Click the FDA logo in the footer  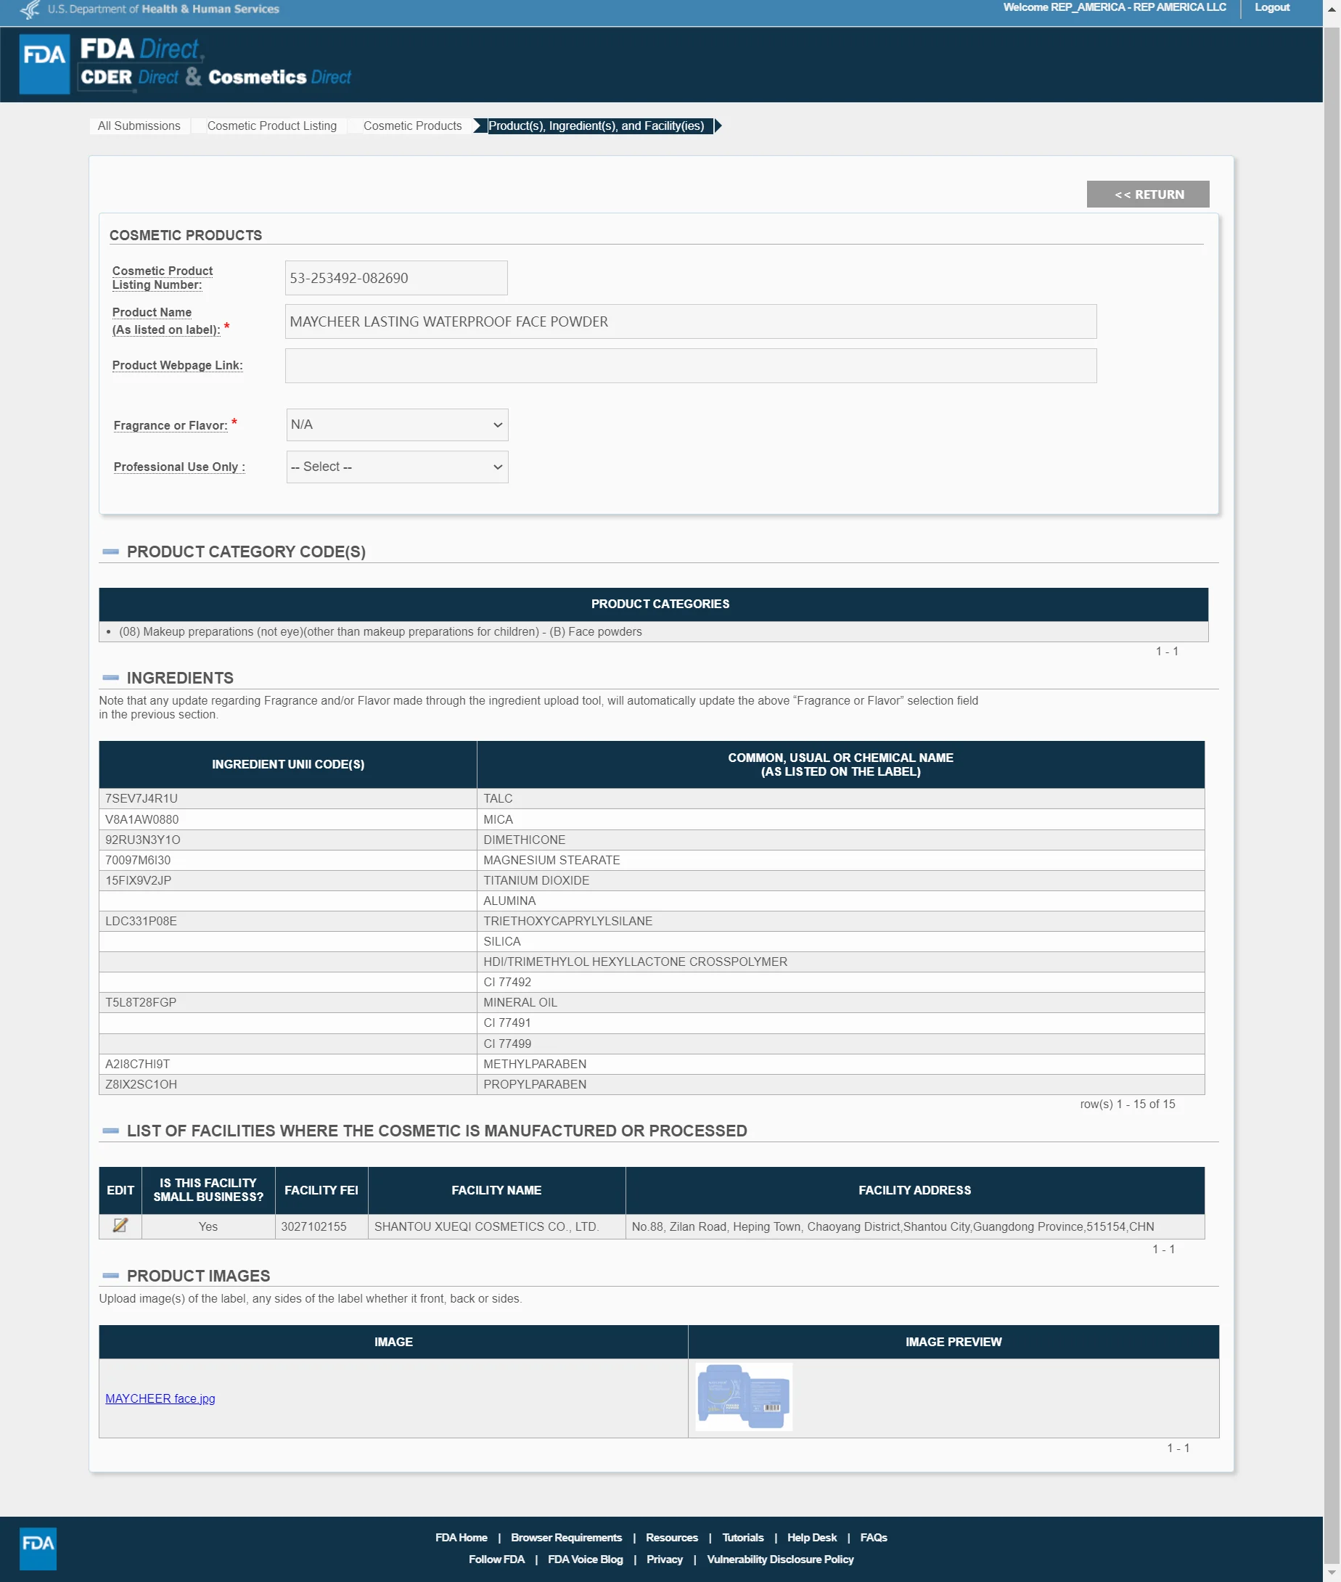38,1549
